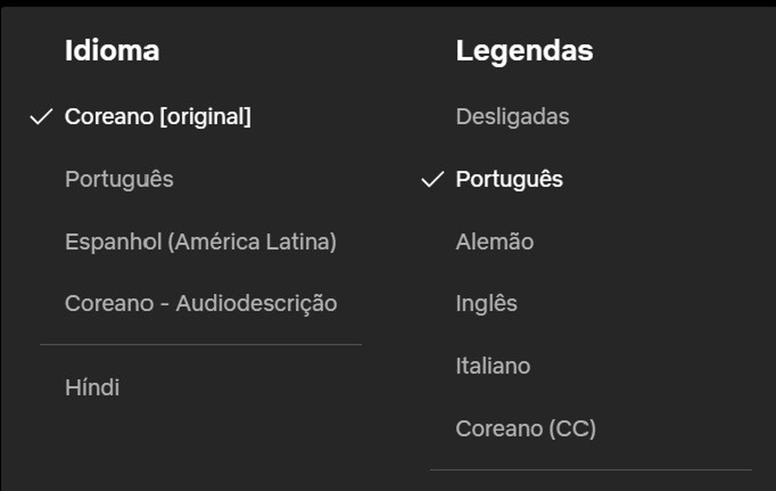Screen dimensions: 776x491
Task: Click the Idioma section header
Action: (x=112, y=50)
